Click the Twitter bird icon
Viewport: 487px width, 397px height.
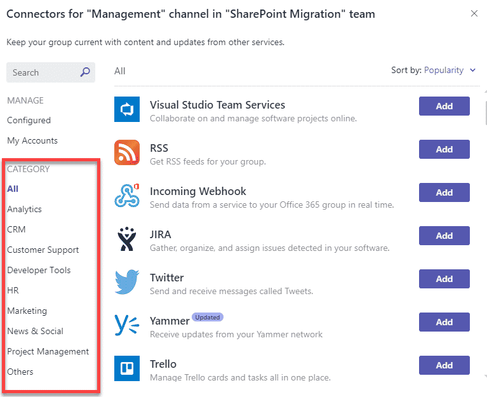[x=127, y=282]
